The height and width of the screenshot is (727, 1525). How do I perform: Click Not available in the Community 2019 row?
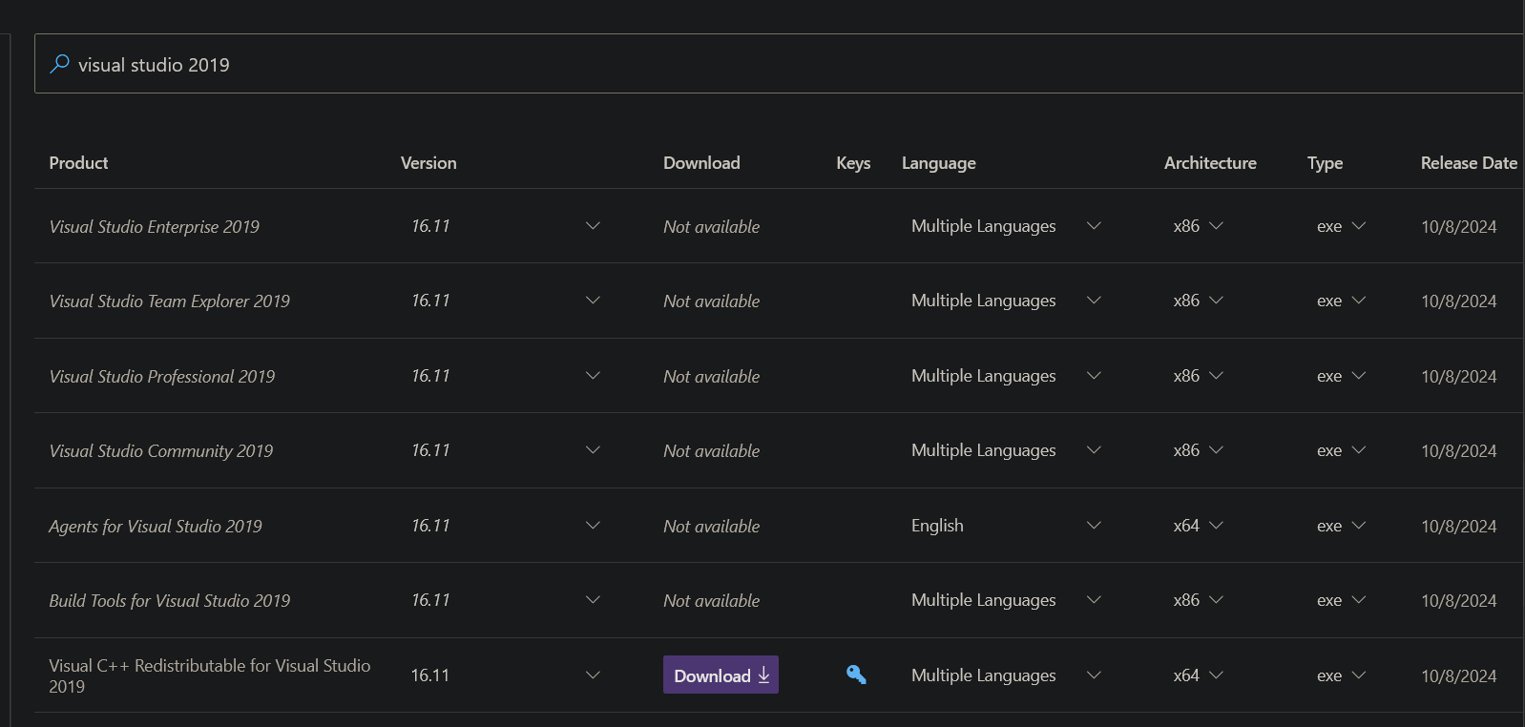pyautogui.click(x=711, y=451)
